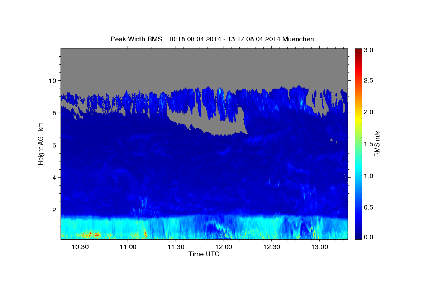Click the 'Time UTC' axis label
This screenshot has width=430, height=287.
[204, 254]
